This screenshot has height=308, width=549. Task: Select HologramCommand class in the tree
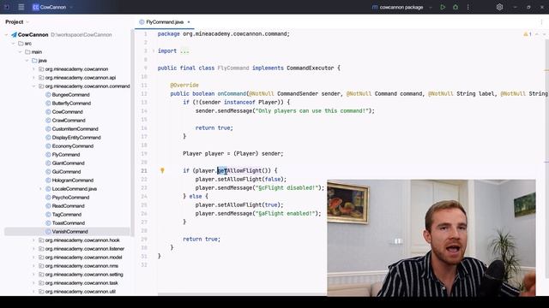[72, 181]
